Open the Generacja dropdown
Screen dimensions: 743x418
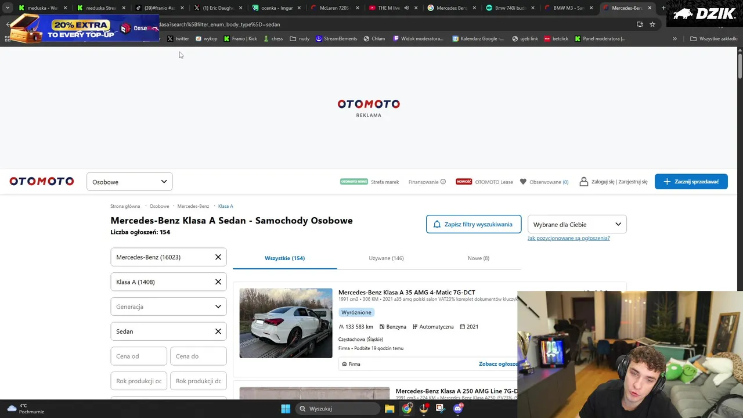[x=168, y=307]
